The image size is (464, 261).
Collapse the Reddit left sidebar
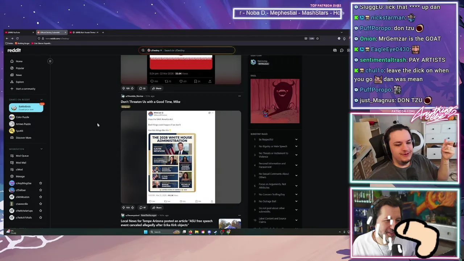[50, 61]
